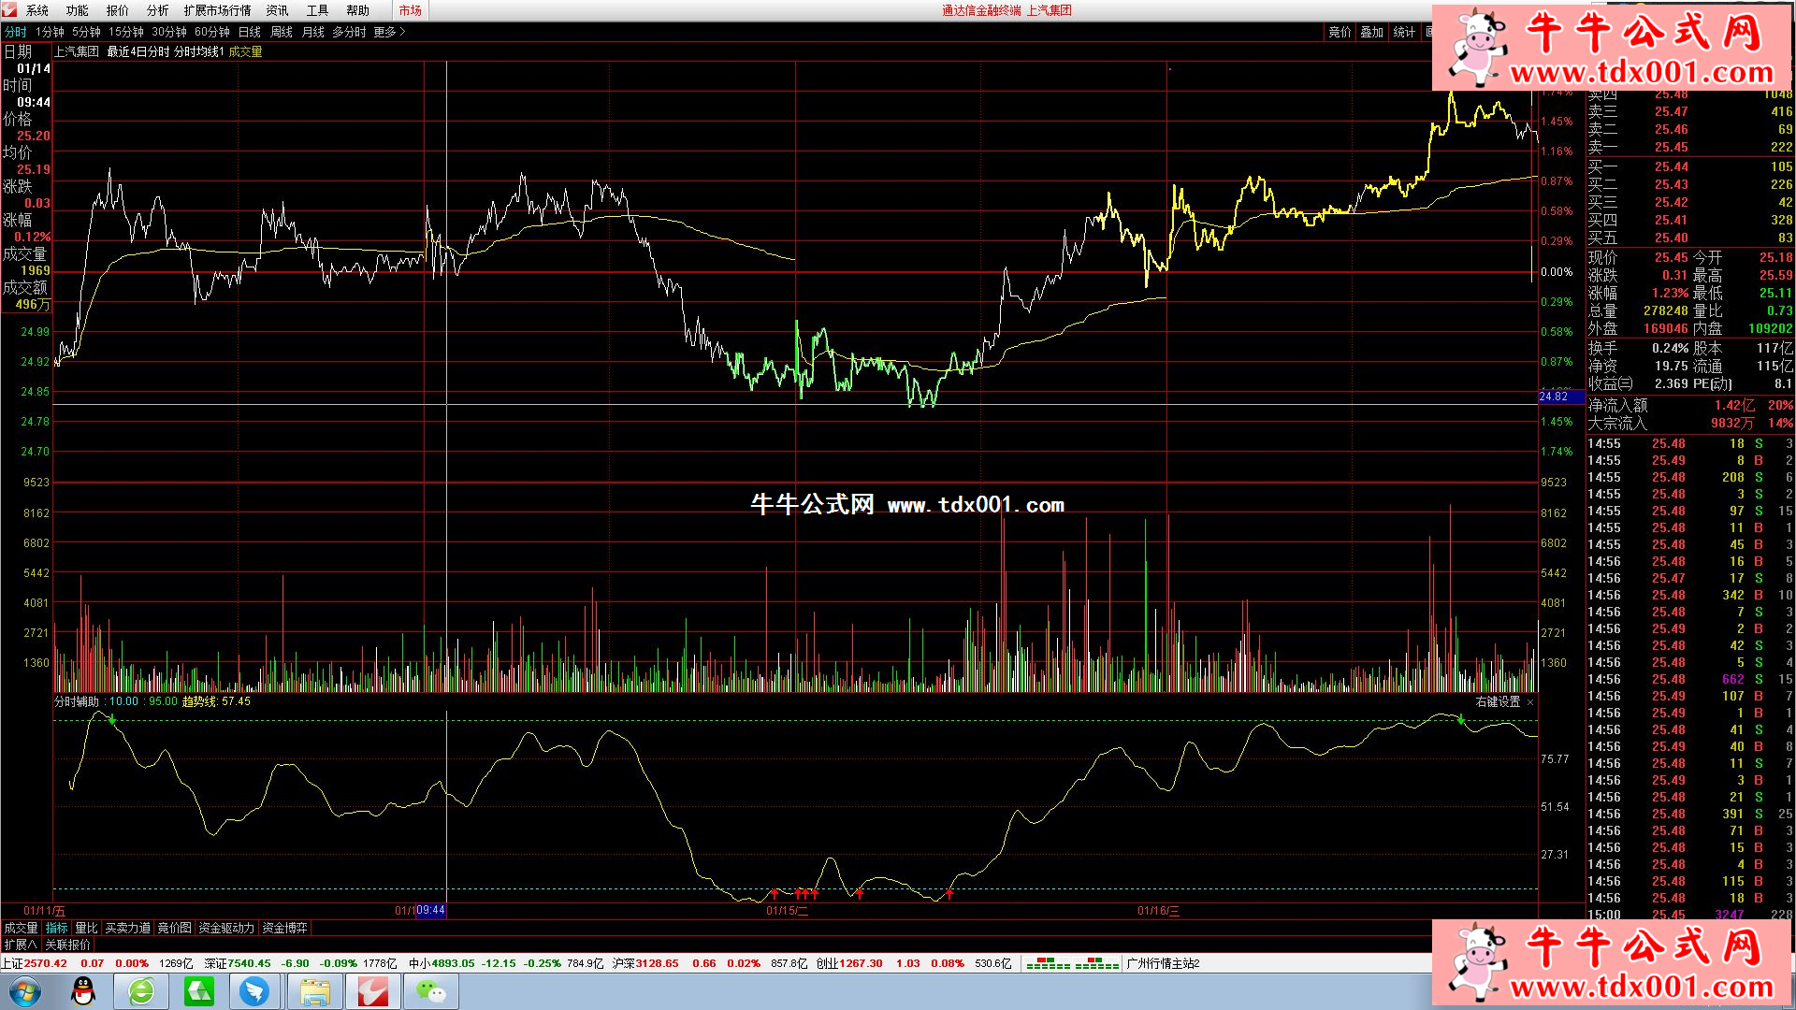Open QQ penguin icon in taskbar
The height and width of the screenshot is (1010, 1796).
click(x=84, y=990)
